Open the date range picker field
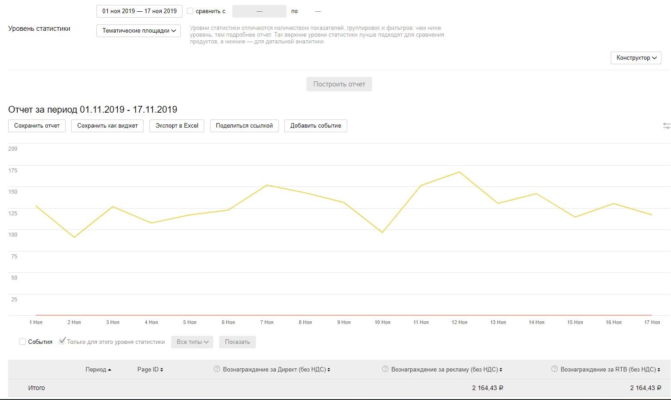671x400 pixels. tap(139, 11)
